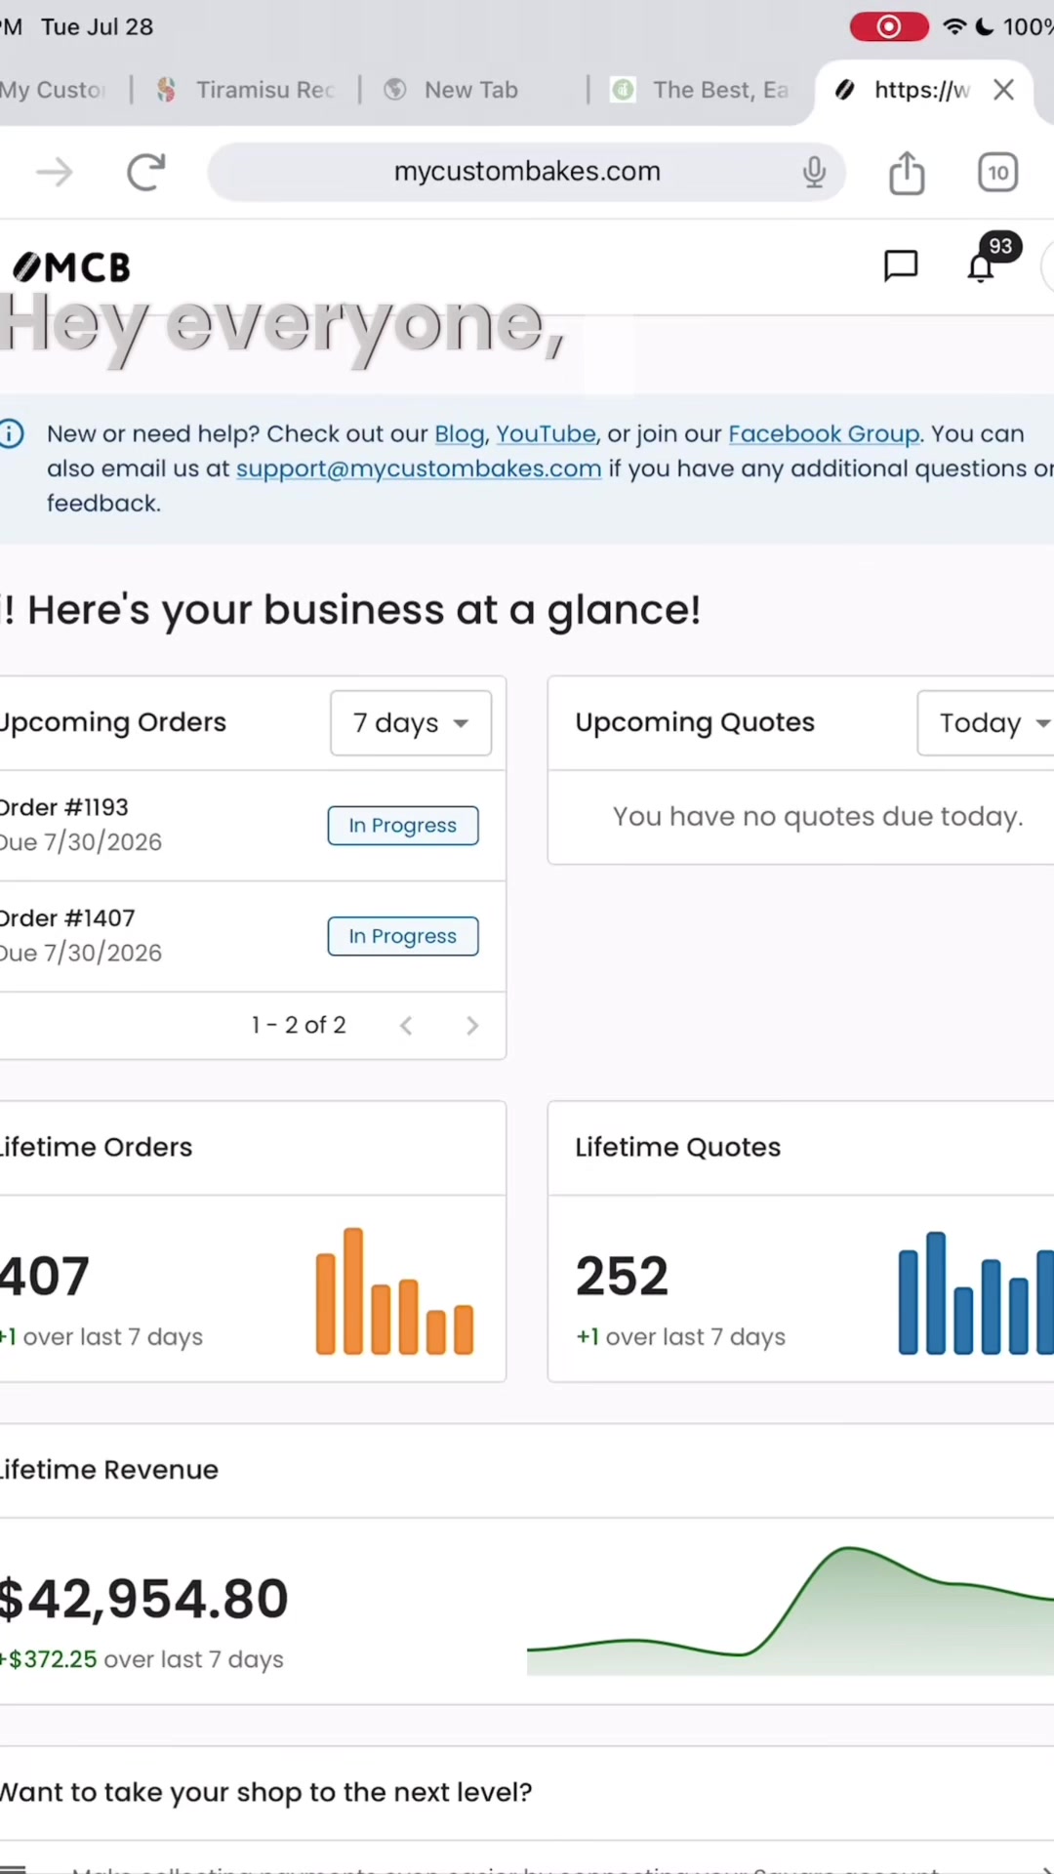Open the chat messages icon
Viewport: 1054px width, 1874px height.
pyautogui.click(x=900, y=265)
